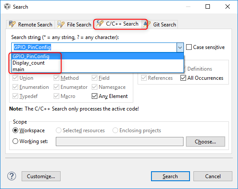This screenshot has width=238, height=189.
Task: Click the Cancel button
Action: pyautogui.click(x=213, y=176)
